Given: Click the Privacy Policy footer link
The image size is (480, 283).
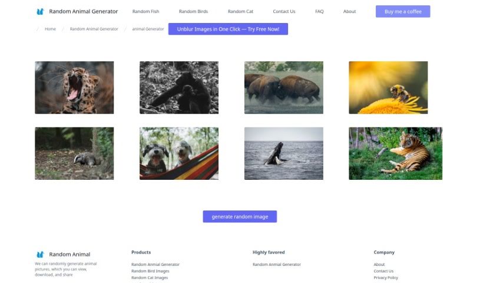Looking at the screenshot, I should pos(386,278).
